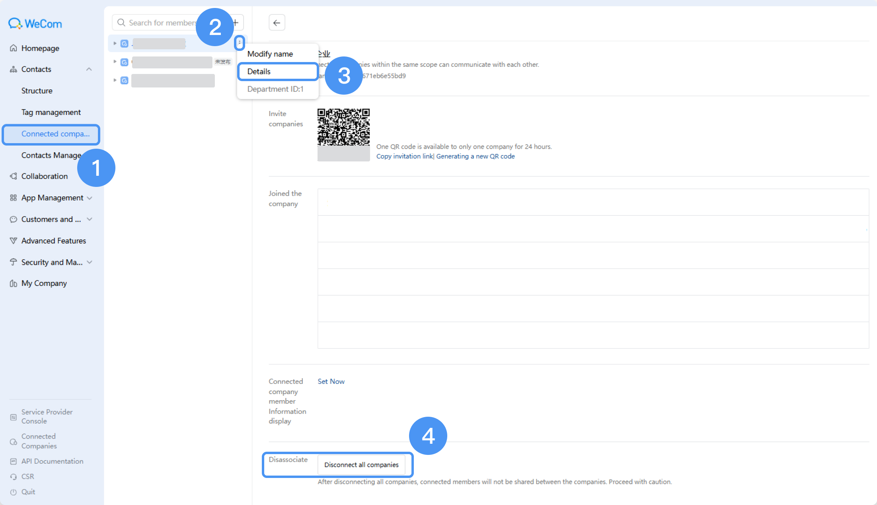Click the Customers chat bubble icon
This screenshot has width=877, height=505.
(x=14, y=219)
